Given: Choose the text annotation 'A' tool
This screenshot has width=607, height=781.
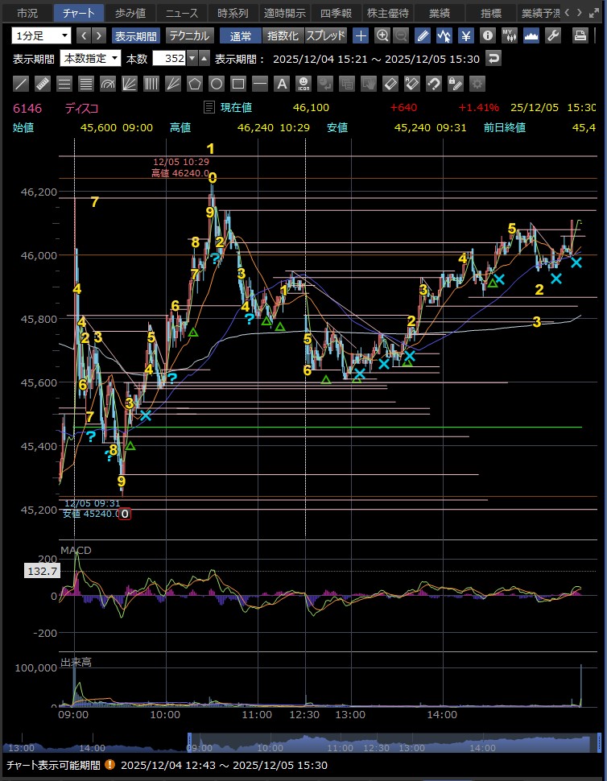Looking at the screenshot, I should click(x=281, y=83).
